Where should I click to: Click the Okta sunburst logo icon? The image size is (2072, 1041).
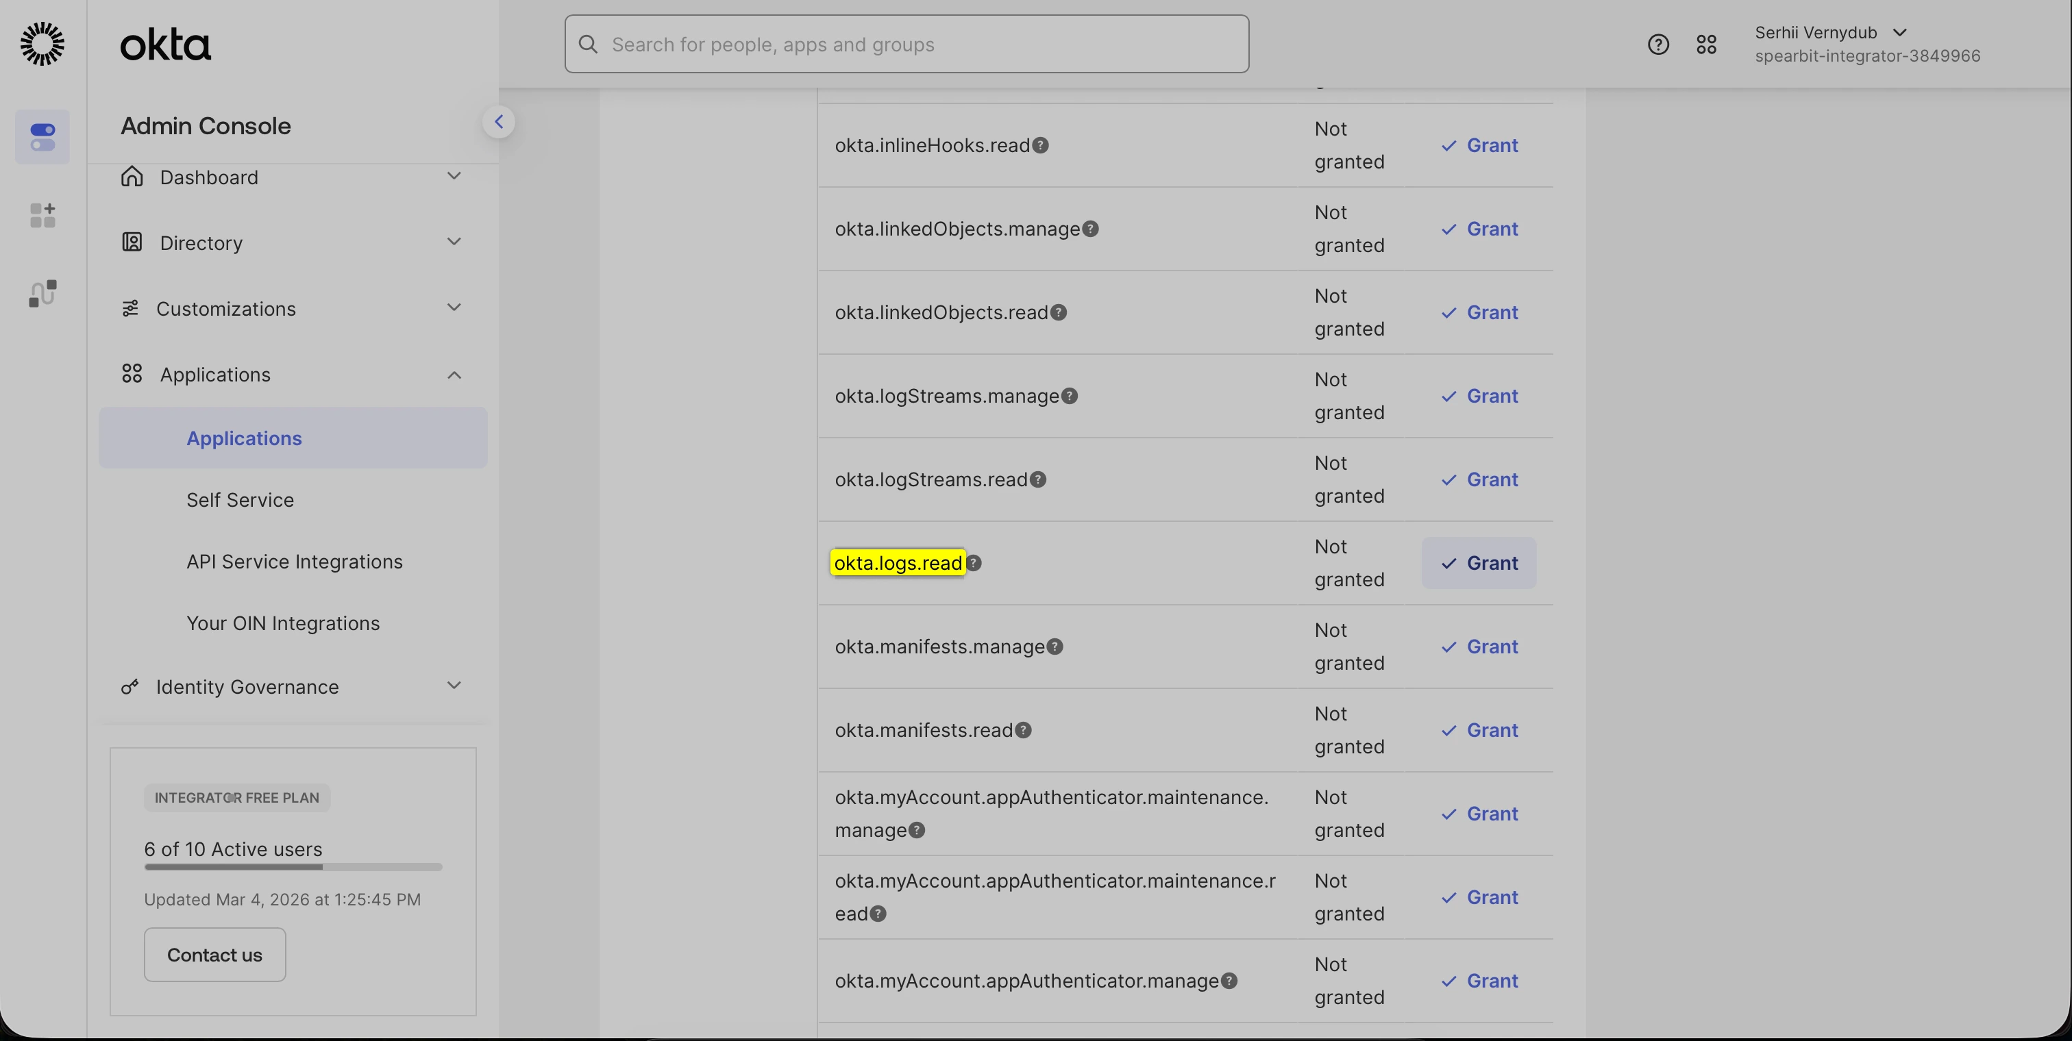(x=42, y=45)
